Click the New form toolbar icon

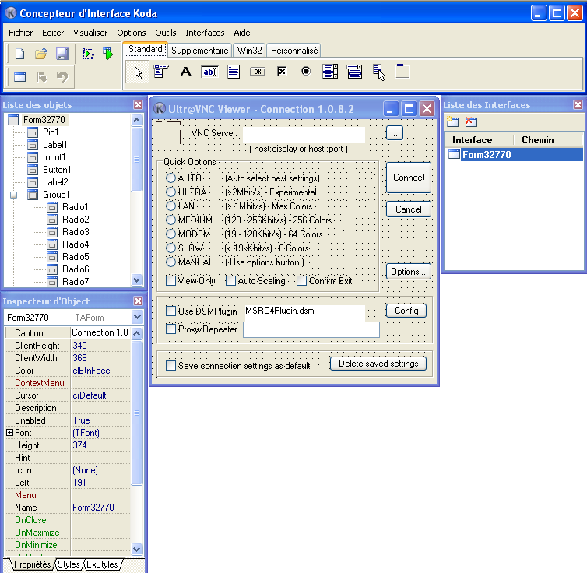coord(19,54)
